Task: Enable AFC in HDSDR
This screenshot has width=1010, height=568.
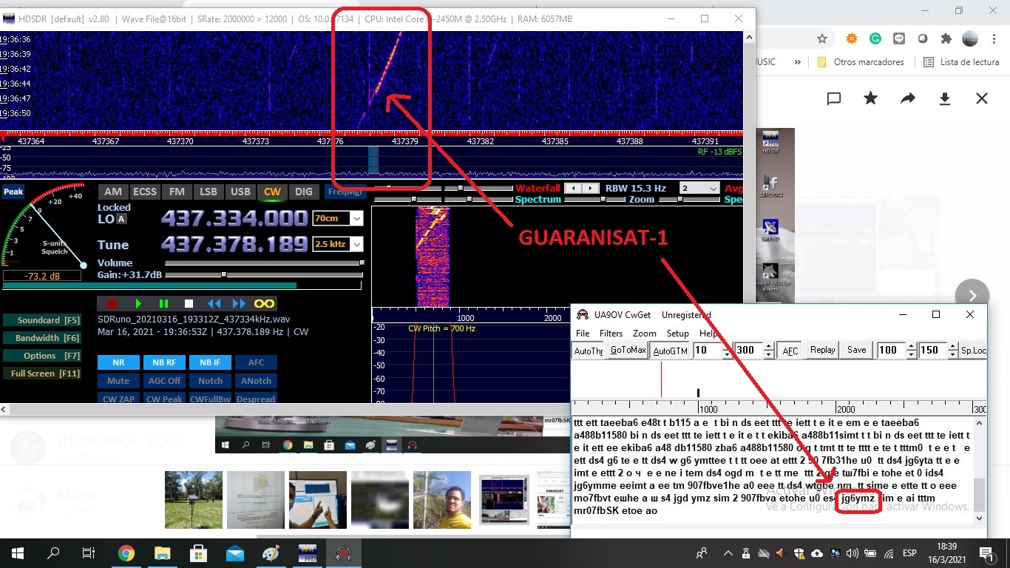Action: tap(256, 362)
